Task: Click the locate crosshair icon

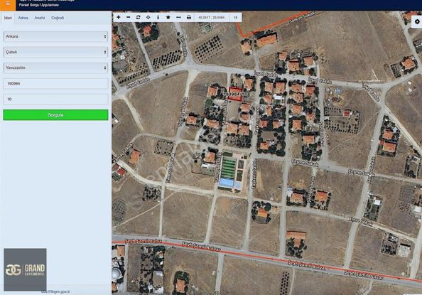Action: (148, 17)
